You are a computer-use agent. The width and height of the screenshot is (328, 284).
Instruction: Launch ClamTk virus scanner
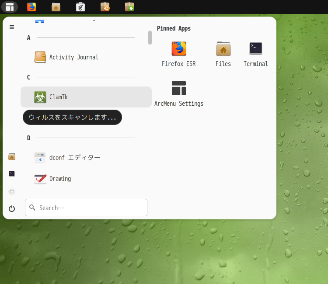point(86,97)
